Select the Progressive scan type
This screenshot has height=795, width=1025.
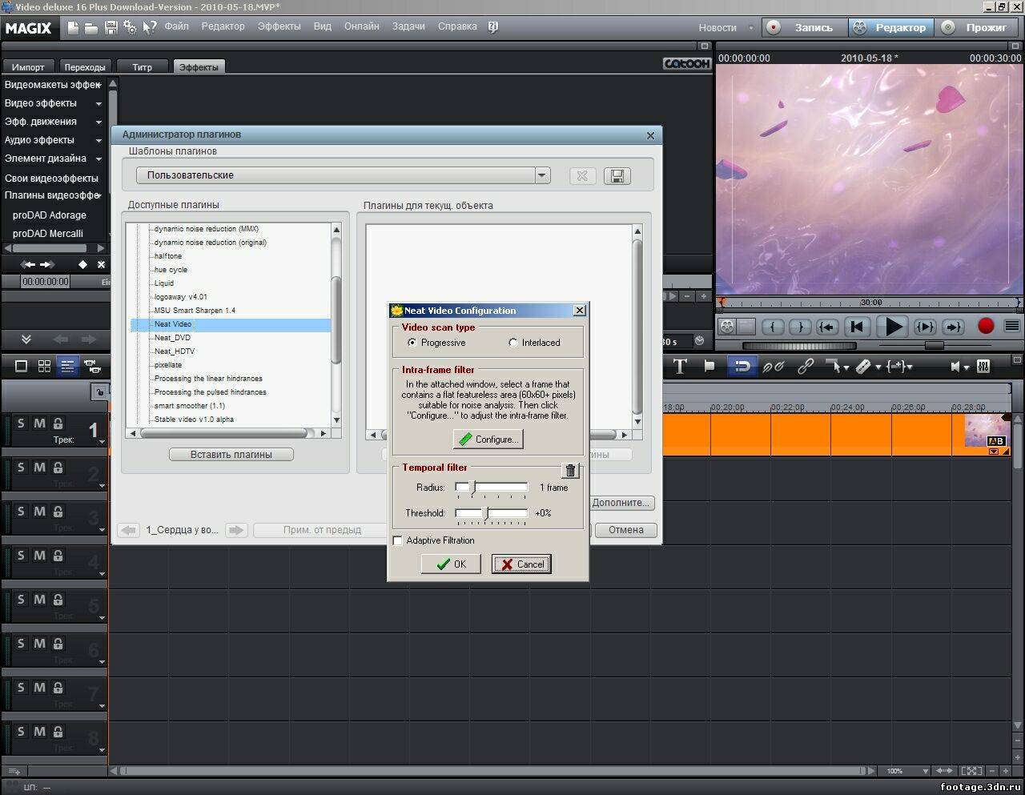point(412,343)
